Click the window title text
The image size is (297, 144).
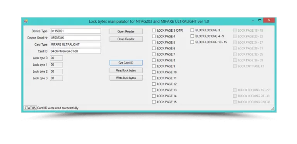(149, 21)
